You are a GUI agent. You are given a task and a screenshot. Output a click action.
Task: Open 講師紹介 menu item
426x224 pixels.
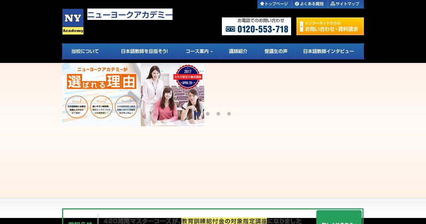point(238,51)
